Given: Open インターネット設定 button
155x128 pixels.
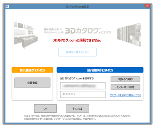Looking at the screenshot, I should pos(125,87).
